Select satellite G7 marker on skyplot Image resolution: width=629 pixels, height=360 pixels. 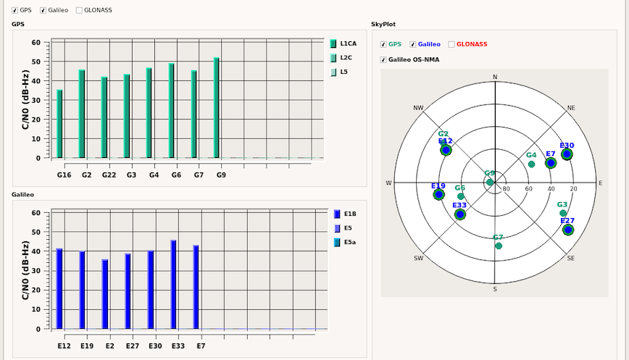[499, 246]
